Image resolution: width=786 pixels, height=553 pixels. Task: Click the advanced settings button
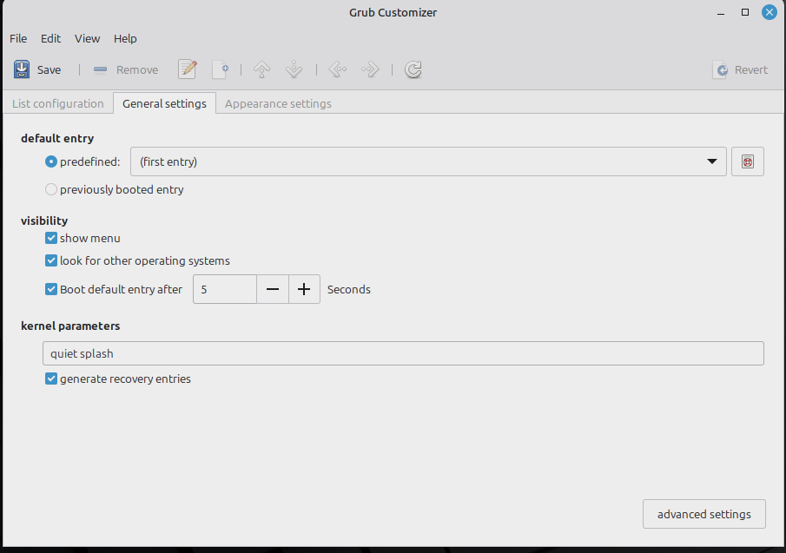(x=703, y=514)
